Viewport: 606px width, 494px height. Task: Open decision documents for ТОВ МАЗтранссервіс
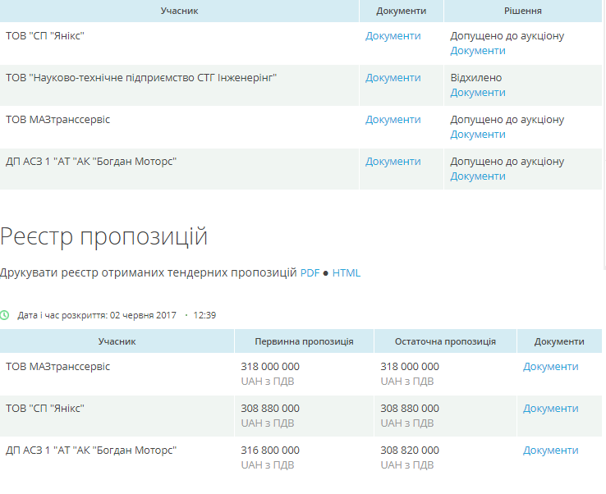[x=477, y=135]
